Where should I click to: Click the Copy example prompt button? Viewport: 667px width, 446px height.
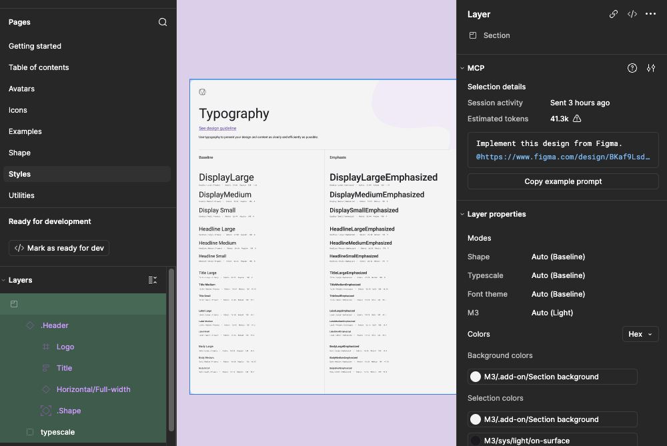tap(563, 181)
